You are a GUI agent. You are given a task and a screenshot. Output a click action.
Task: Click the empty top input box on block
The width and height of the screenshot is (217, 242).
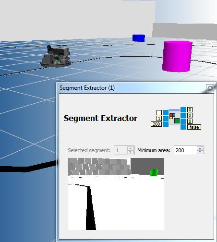coord(159,112)
